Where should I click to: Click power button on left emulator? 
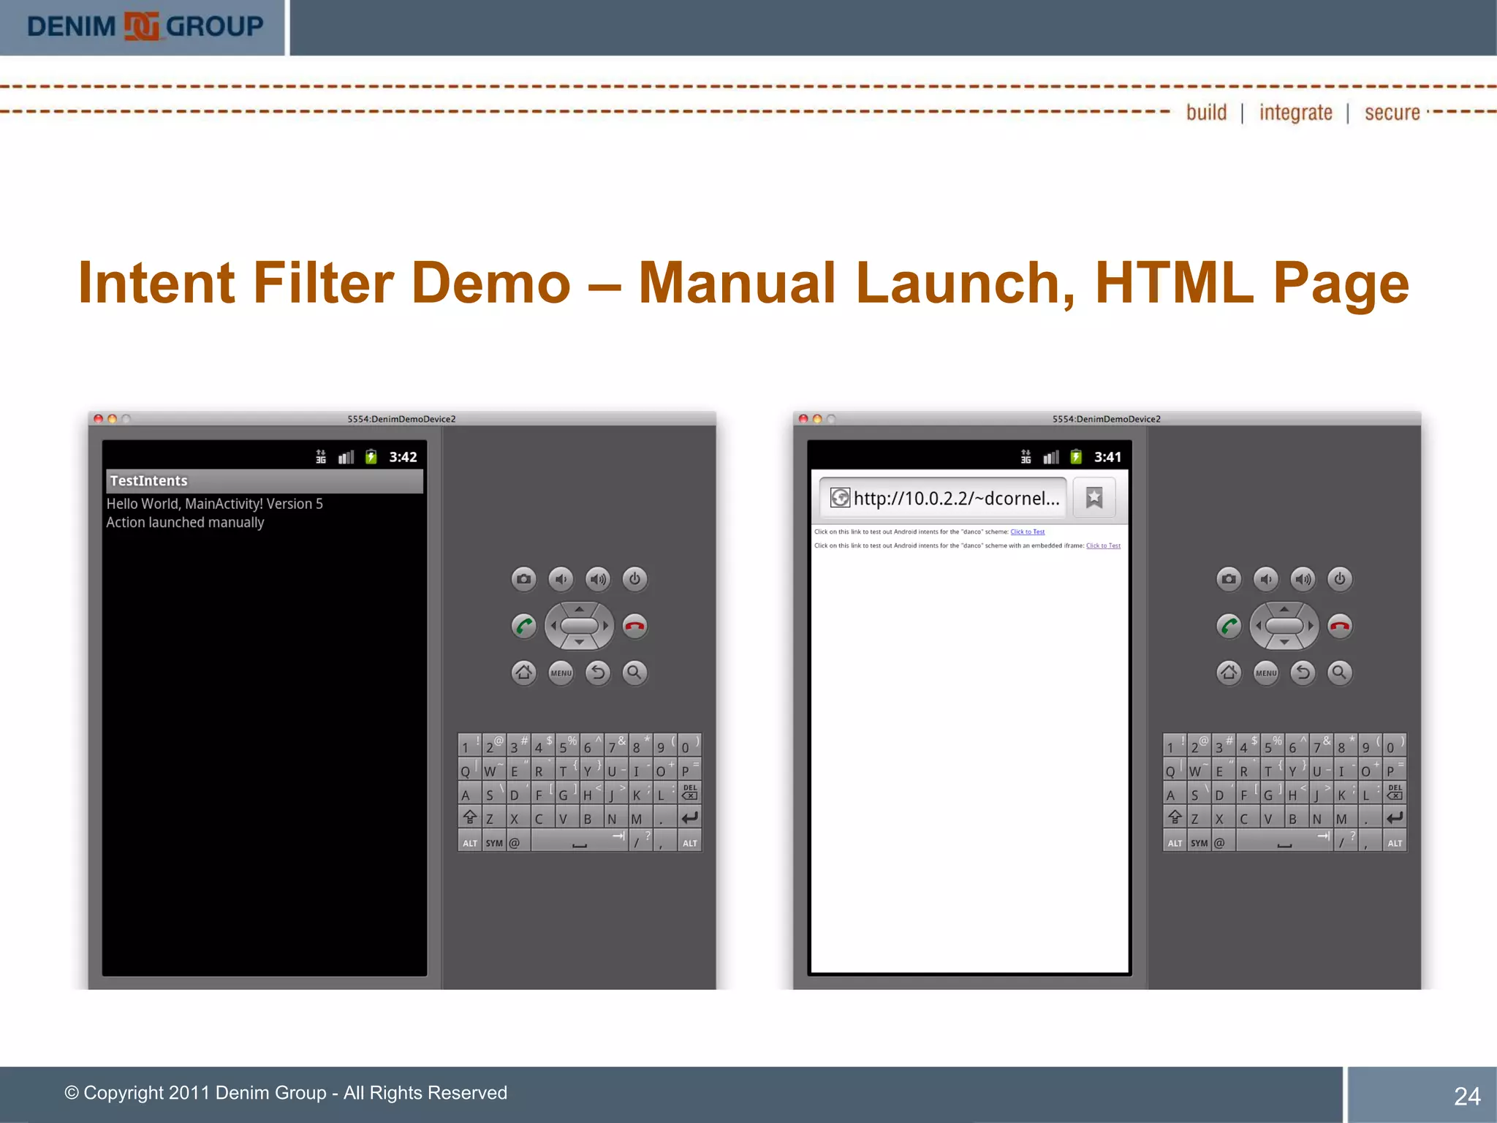click(x=634, y=579)
